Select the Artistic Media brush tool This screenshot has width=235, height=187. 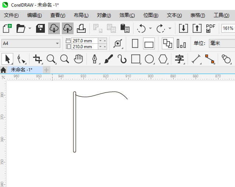[x=108, y=59]
